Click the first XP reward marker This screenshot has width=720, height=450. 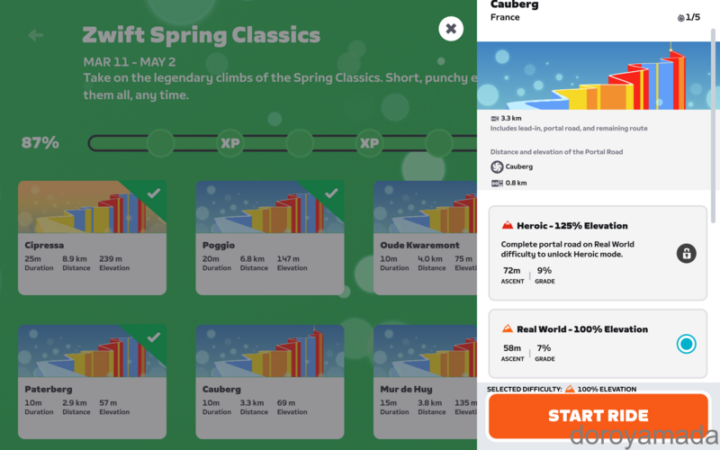[230, 143]
